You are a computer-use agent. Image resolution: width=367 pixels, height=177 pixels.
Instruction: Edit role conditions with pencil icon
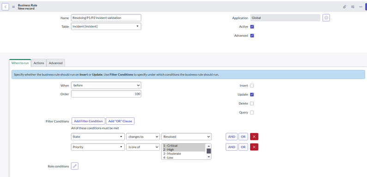tap(75, 166)
